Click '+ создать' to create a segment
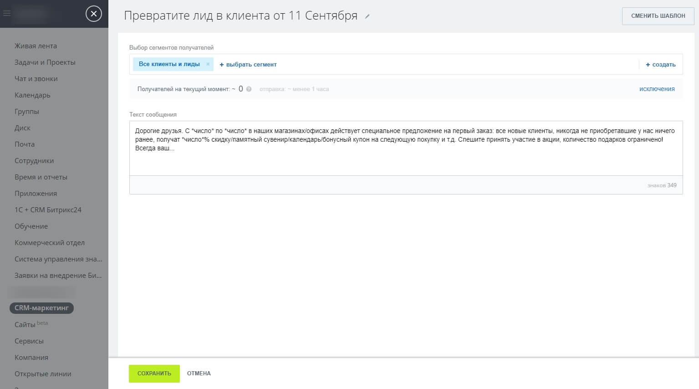This screenshot has width=699, height=389. (x=661, y=65)
